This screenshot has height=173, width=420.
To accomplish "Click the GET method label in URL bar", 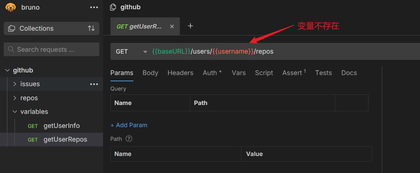I will [x=122, y=51].
